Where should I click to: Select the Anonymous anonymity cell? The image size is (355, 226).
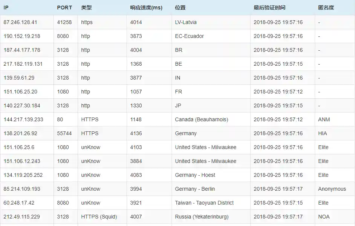pos(332,189)
